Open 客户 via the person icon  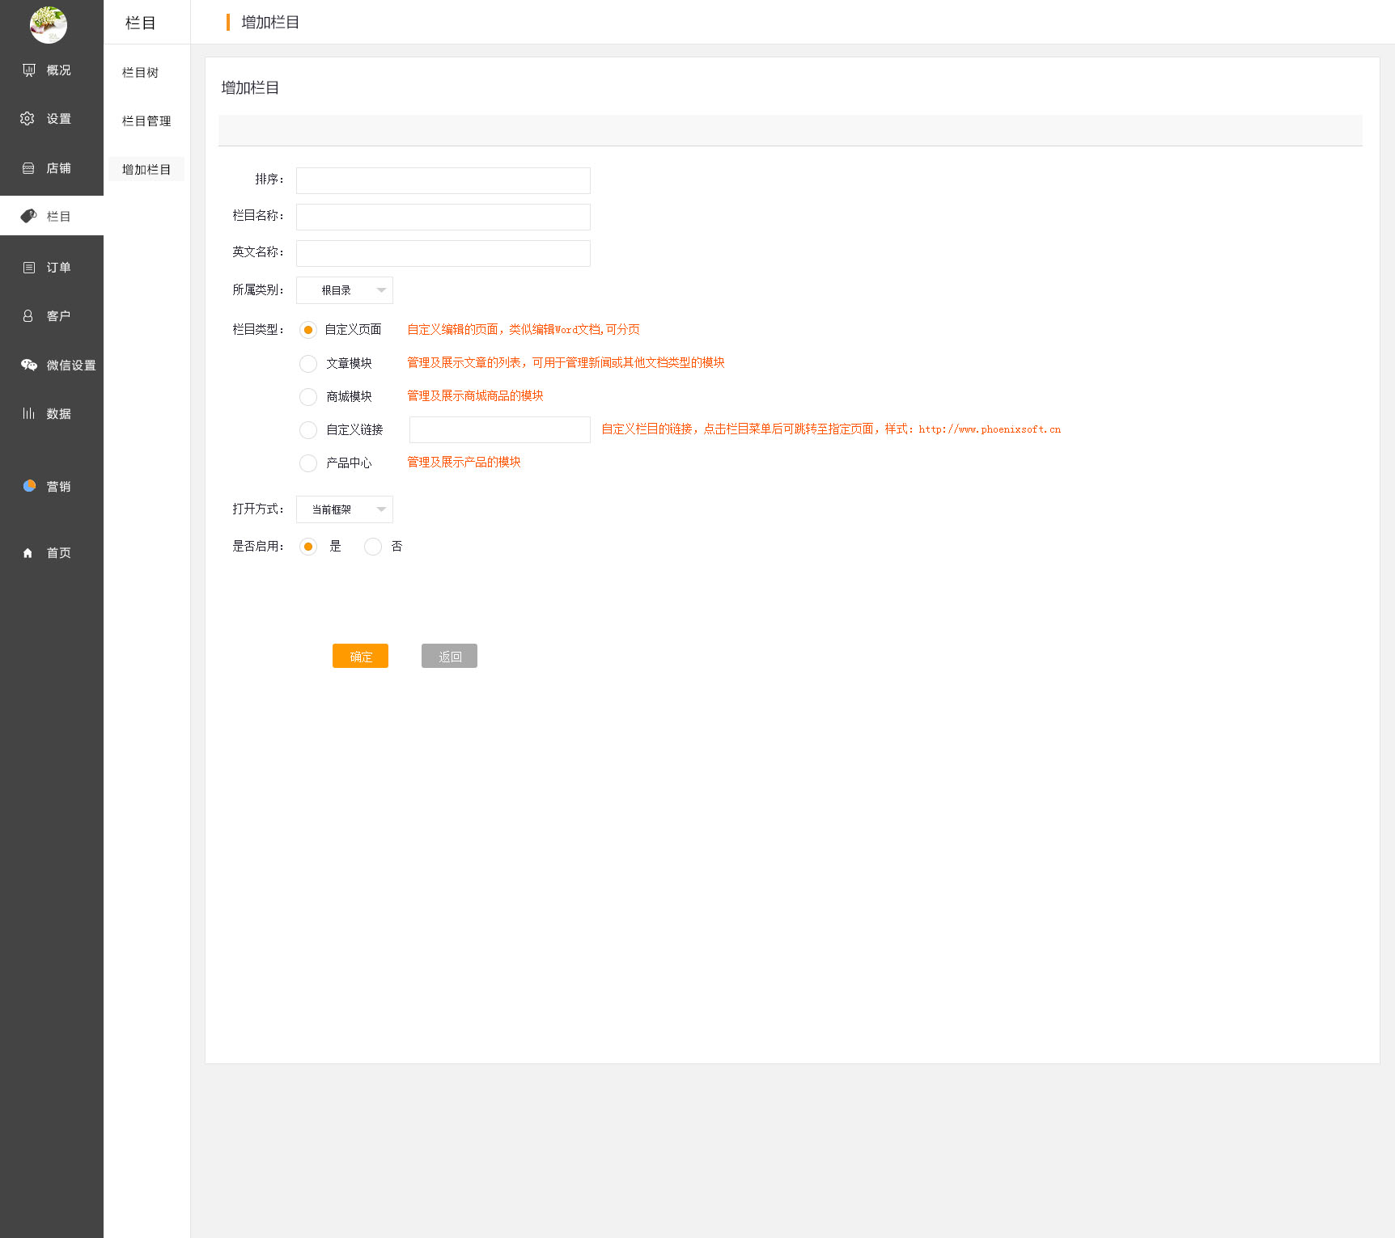tap(28, 316)
